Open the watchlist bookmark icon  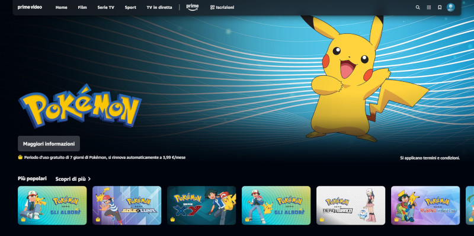click(x=440, y=7)
